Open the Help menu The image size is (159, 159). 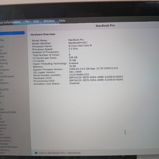[x=62, y=21]
